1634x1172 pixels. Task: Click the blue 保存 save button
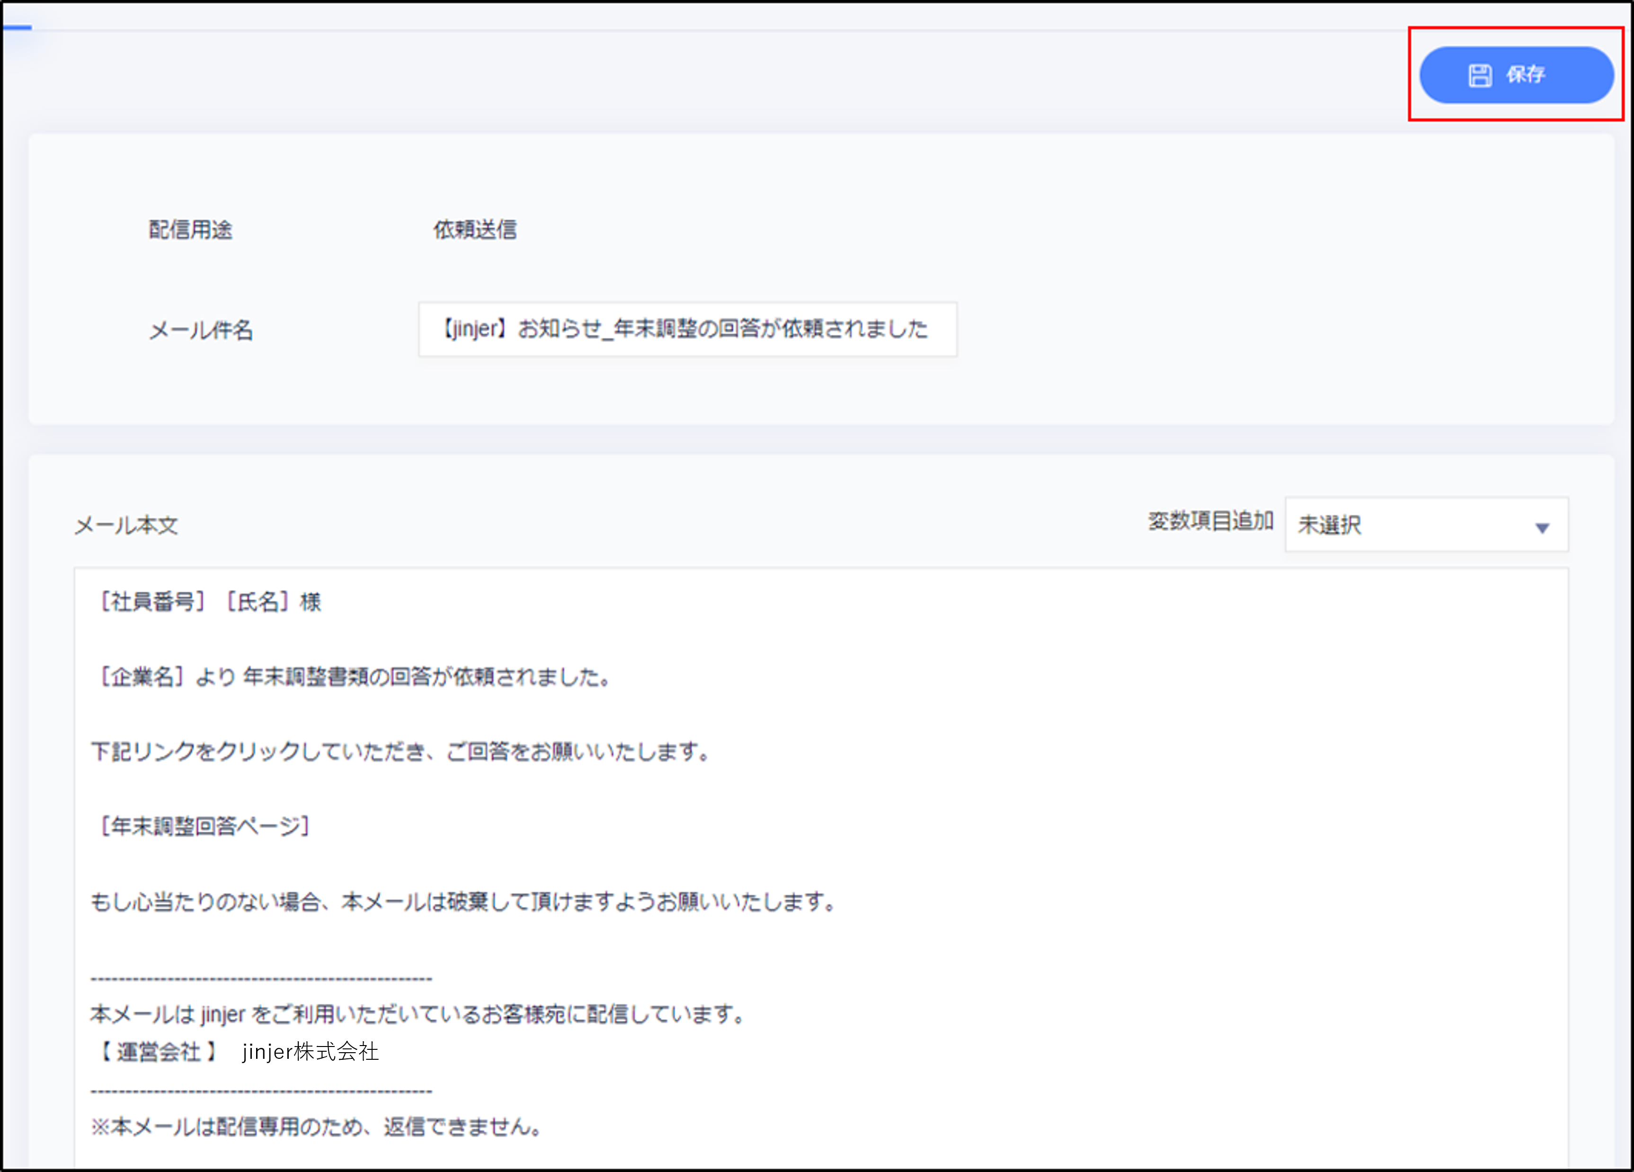[x=1516, y=75]
